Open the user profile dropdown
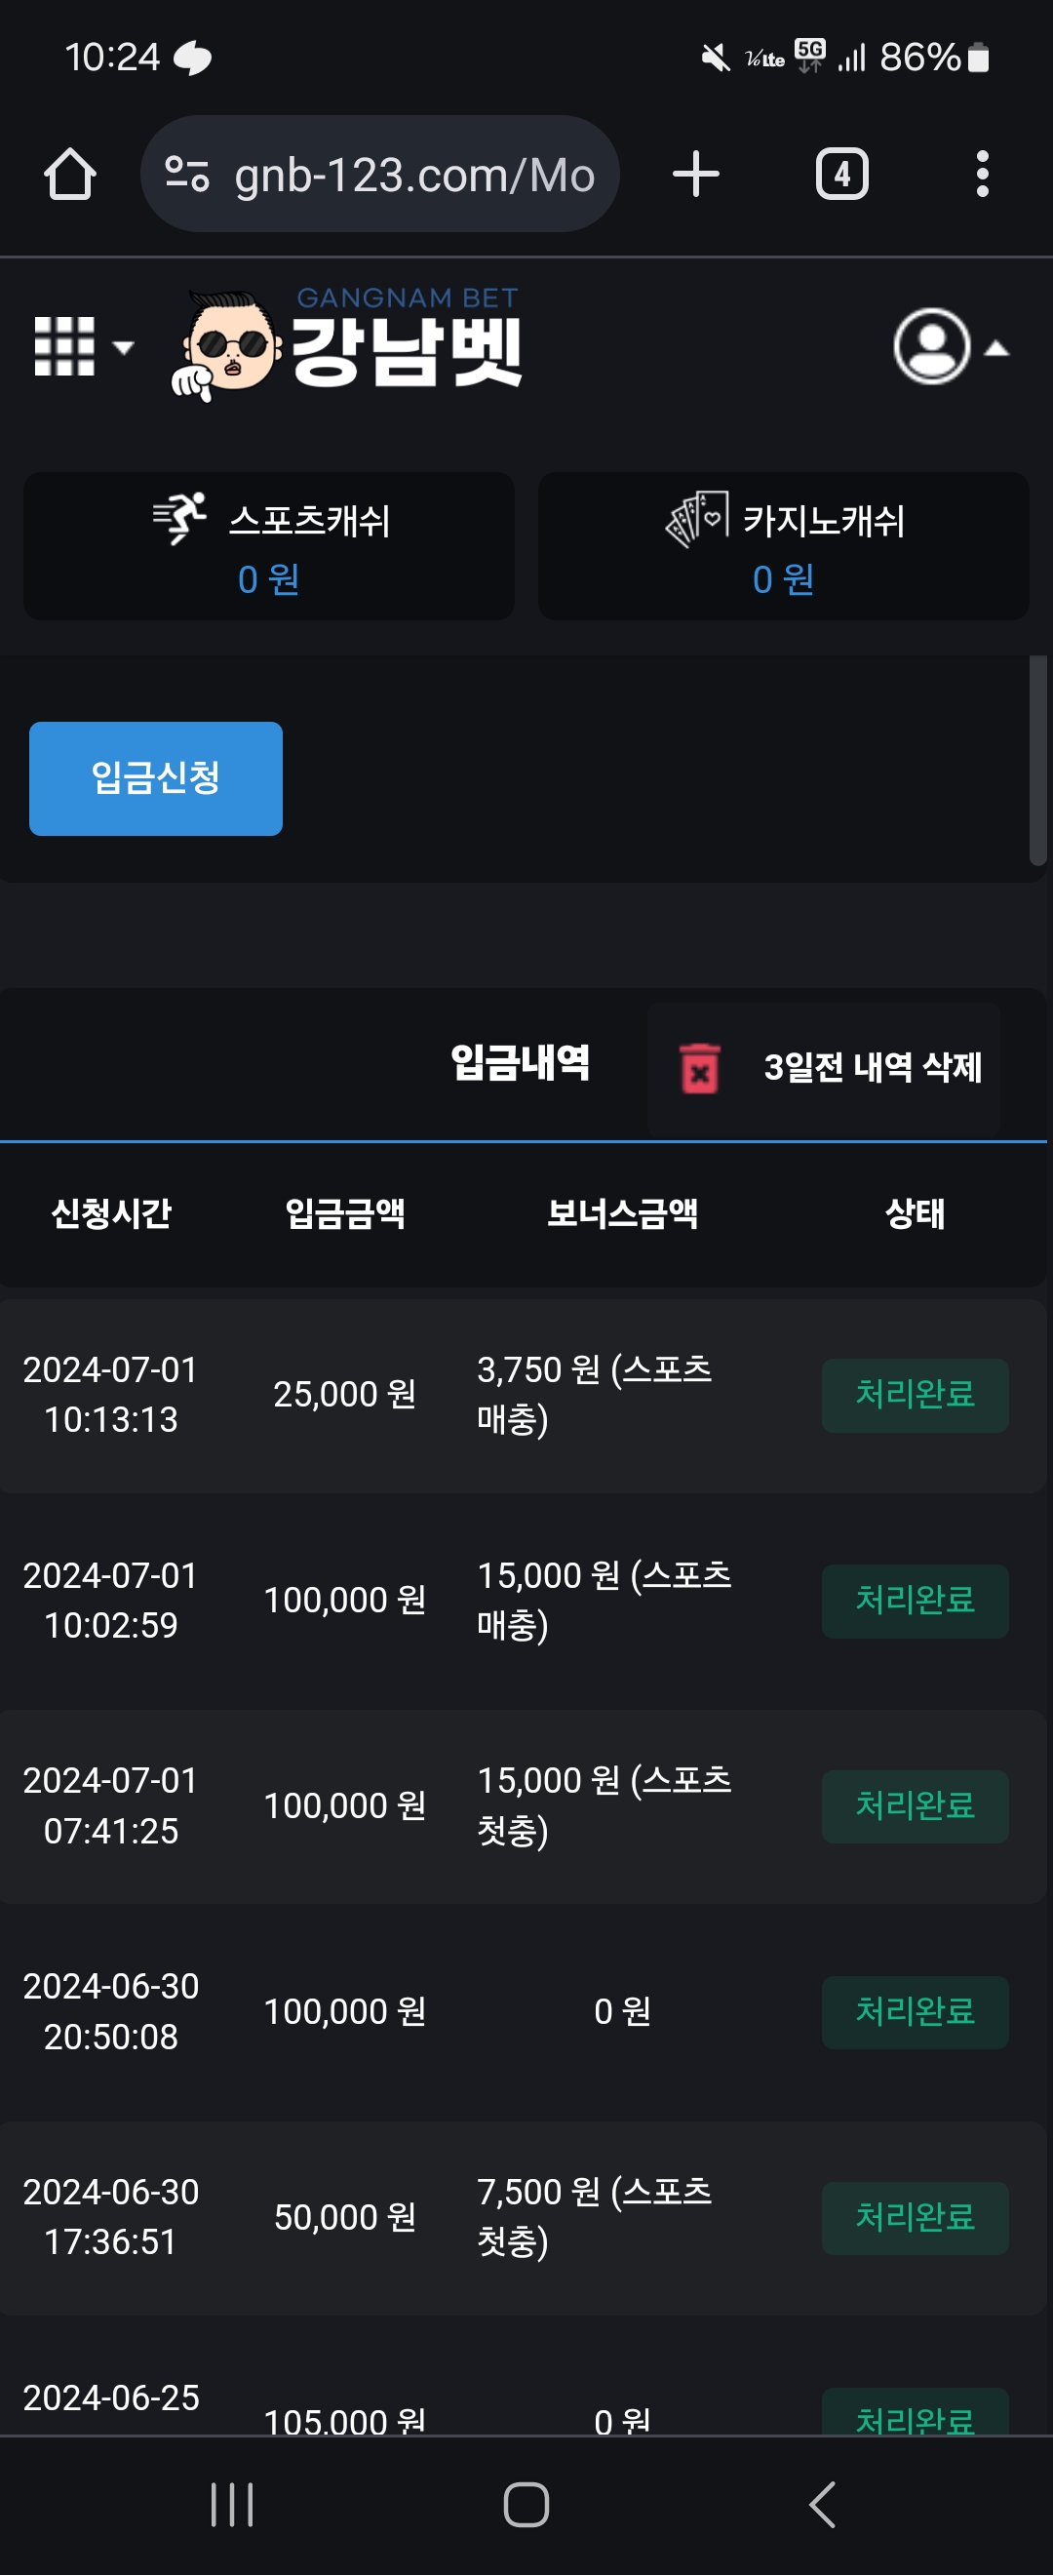The height and width of the screenshot is (2575, 1053). coord(950,347)
